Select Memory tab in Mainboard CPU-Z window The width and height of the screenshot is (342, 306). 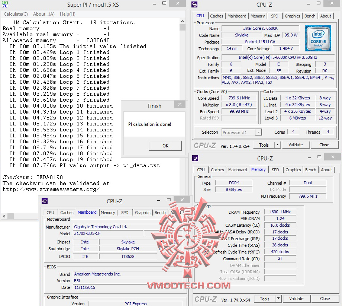(x=108, y=213)
